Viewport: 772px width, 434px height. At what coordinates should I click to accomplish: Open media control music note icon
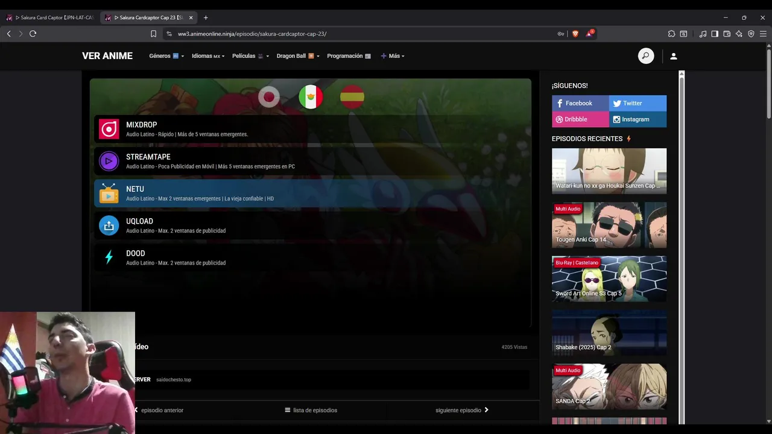(703, 34)
